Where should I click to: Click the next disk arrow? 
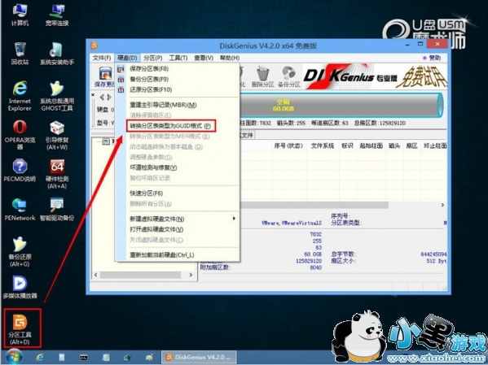tap(109, 98)
